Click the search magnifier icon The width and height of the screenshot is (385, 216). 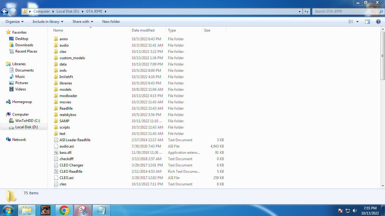pyautogui.click(x=381, y=11)
